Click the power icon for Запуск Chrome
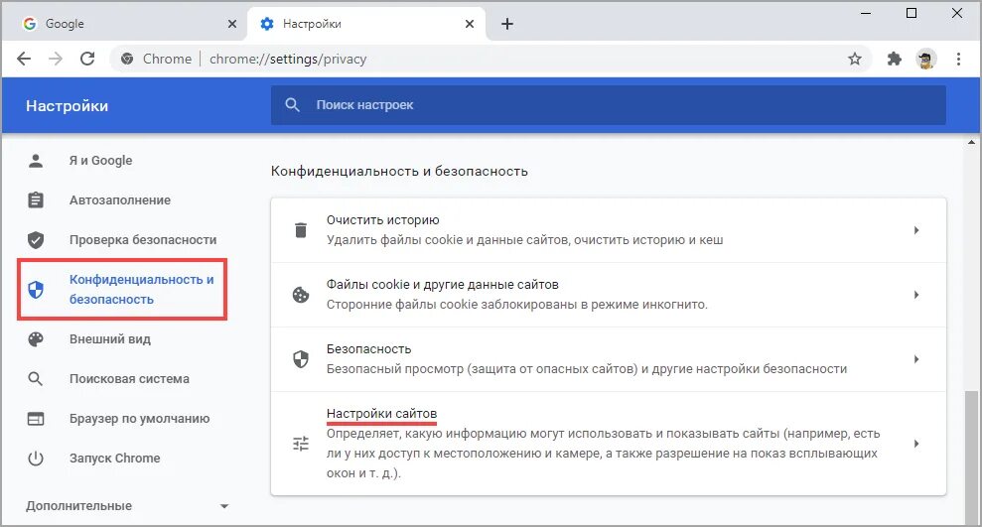Screen dimensions: 982x527 click(x=36, y=459)
